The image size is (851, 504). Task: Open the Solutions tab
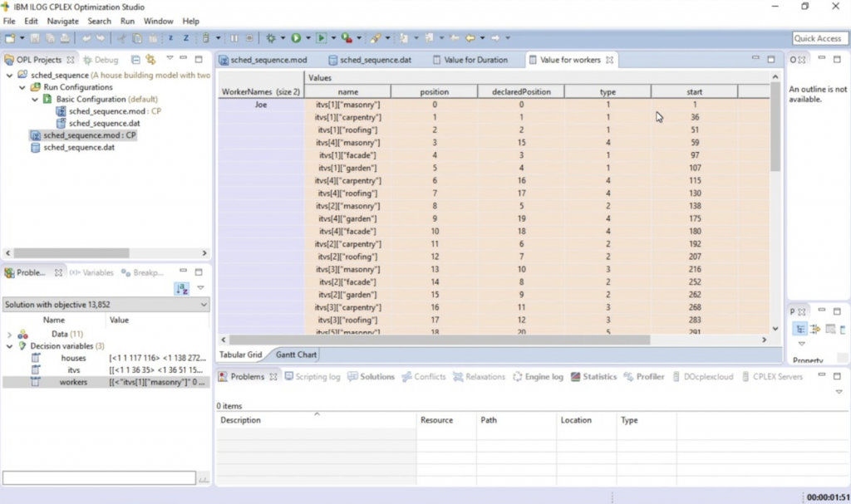pyautogui.click(x=371, y=376)
